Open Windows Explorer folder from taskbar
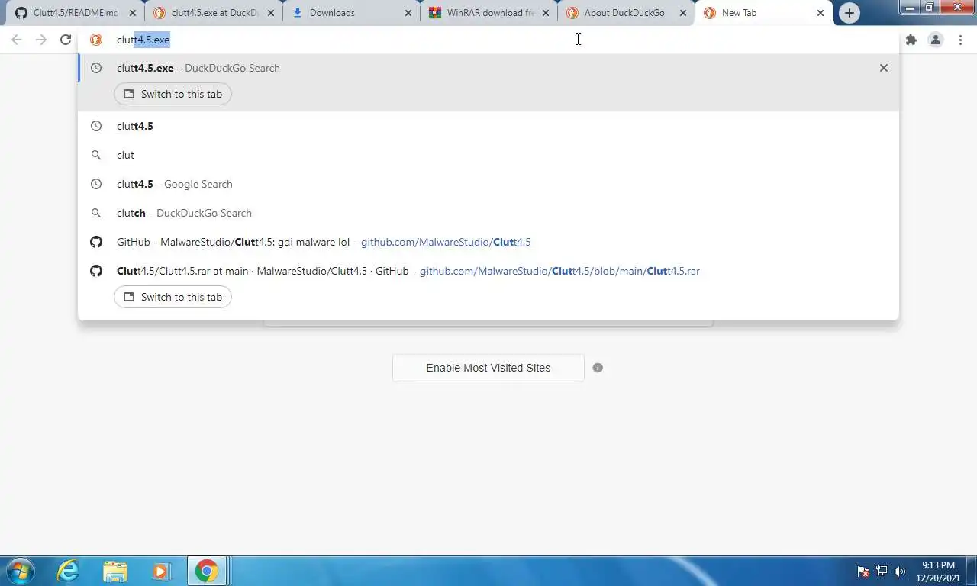The height and width of the screenshot is (586, 977). pos(114,571)
